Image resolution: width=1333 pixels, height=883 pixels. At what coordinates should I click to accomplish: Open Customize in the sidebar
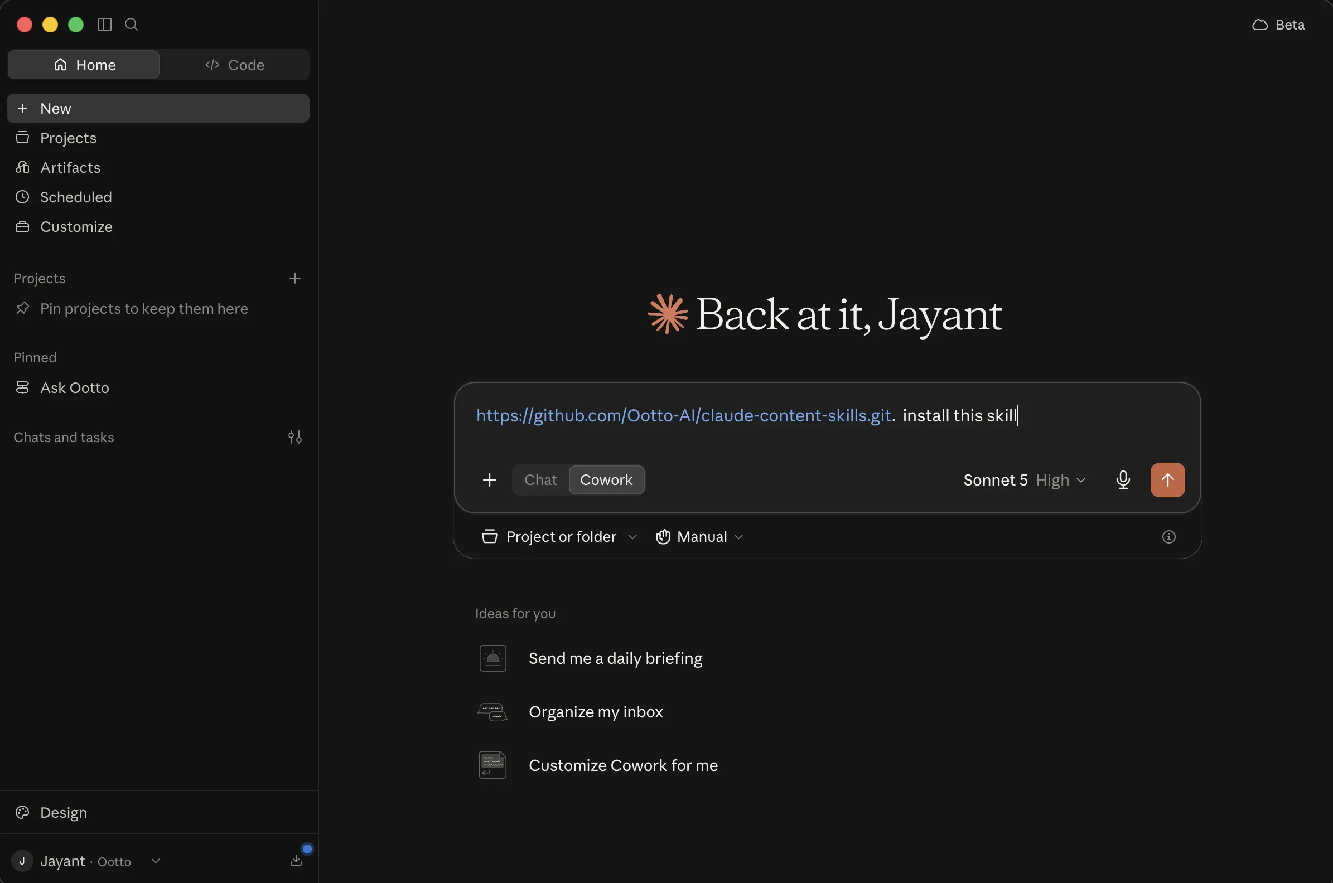(158, 226)
